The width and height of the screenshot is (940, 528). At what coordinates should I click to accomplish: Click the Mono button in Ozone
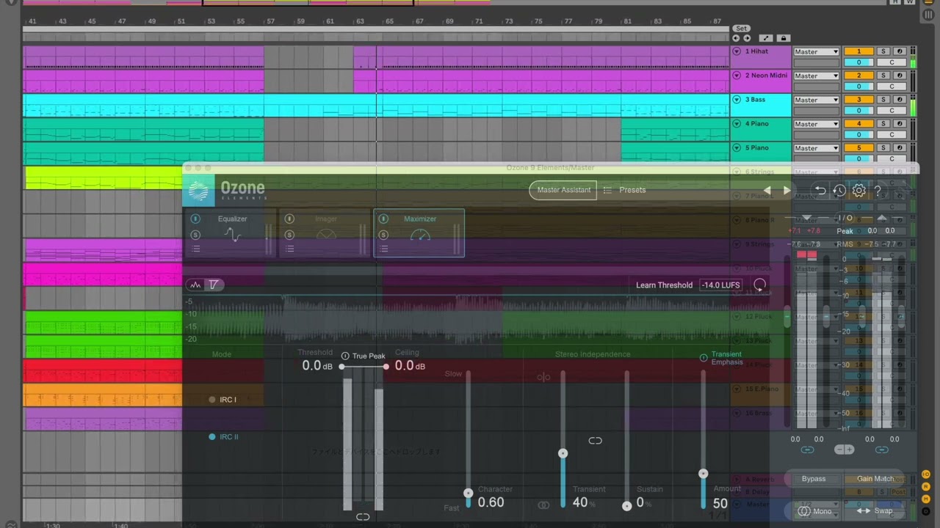point(815,511)
